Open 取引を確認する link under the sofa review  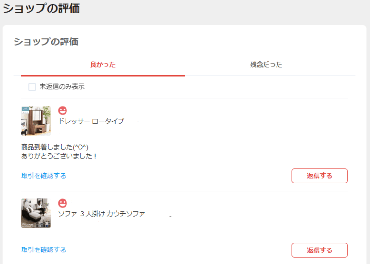pyautogui.click(x=44, y=250)
